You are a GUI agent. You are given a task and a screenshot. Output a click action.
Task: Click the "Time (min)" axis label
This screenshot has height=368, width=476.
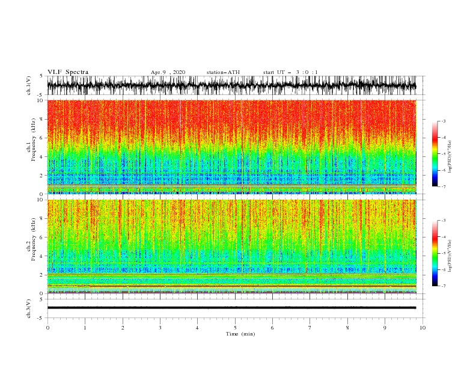[240, 334]
